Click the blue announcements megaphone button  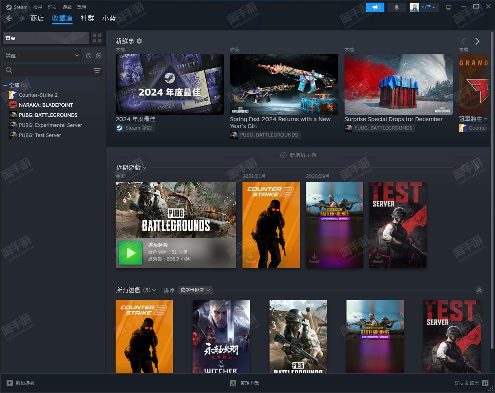(x=375, y=7)
